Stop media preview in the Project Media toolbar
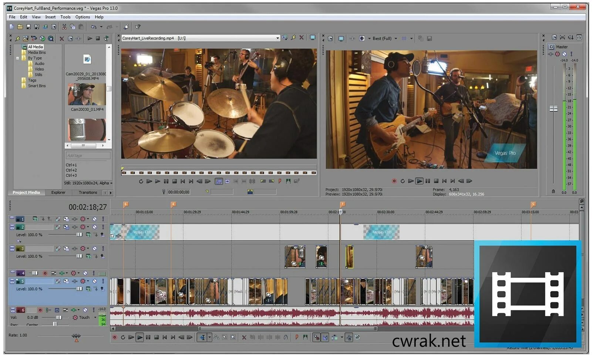592x357 pixels. (98, 38)
